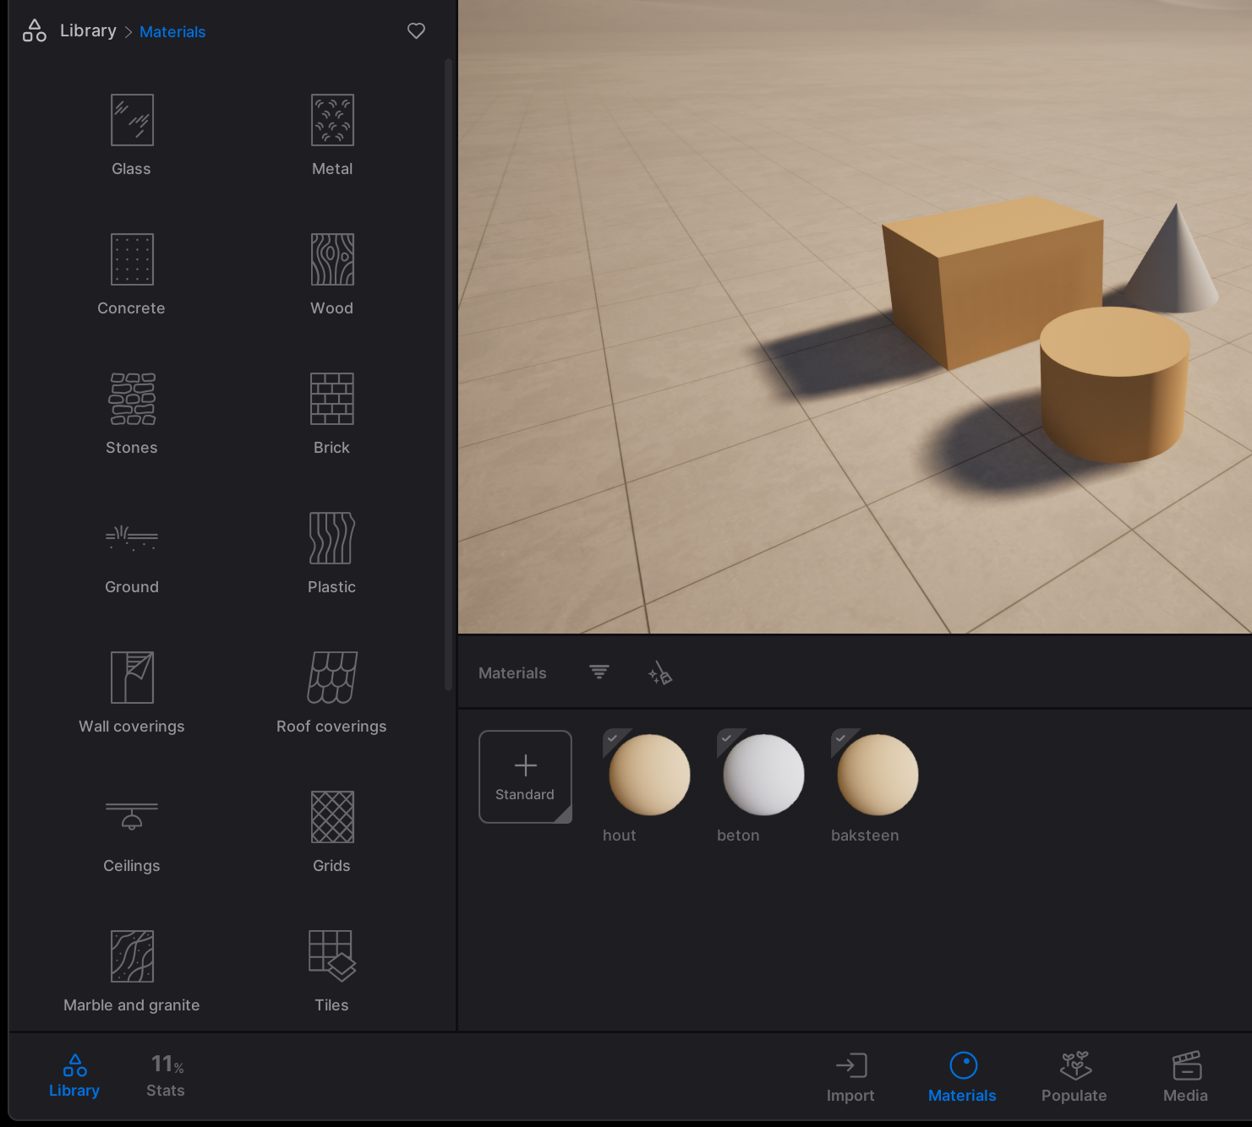The width and height of the screenshot is (1252, 1127).
Task: Toggle the checkmark on hout material
Action: (613, 738)
